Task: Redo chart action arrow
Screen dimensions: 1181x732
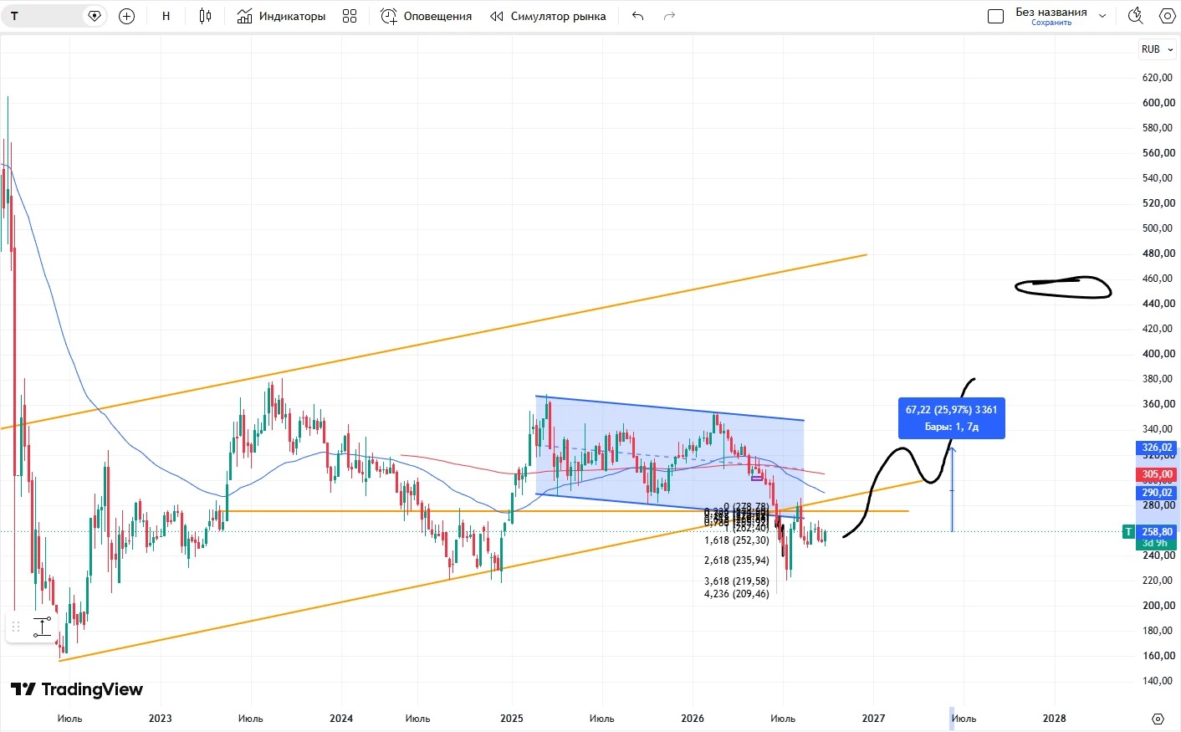Action: (x=669, y=16)
